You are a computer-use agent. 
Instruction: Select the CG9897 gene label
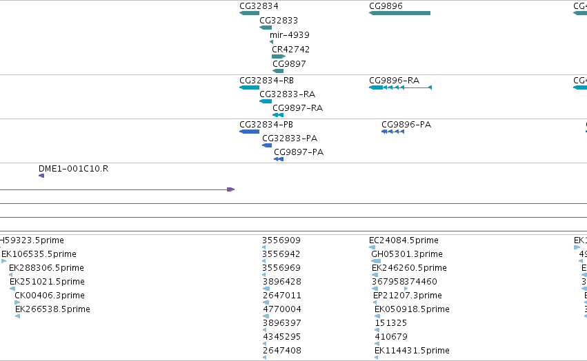289,64
